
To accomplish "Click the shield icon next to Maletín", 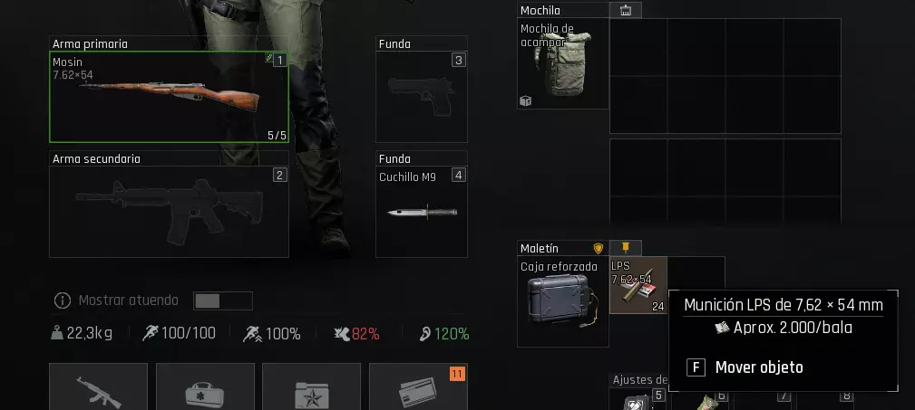I will (x=599, y=249).
